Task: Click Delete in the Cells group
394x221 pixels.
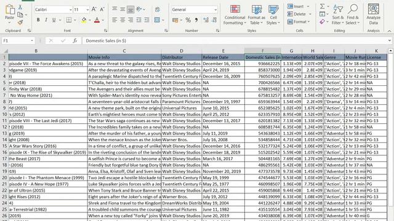Action: 299,14
